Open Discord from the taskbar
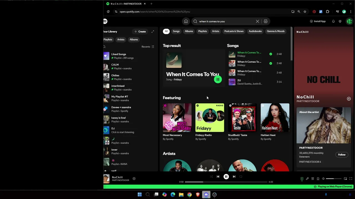355x199 pixels. pos(206,195)
